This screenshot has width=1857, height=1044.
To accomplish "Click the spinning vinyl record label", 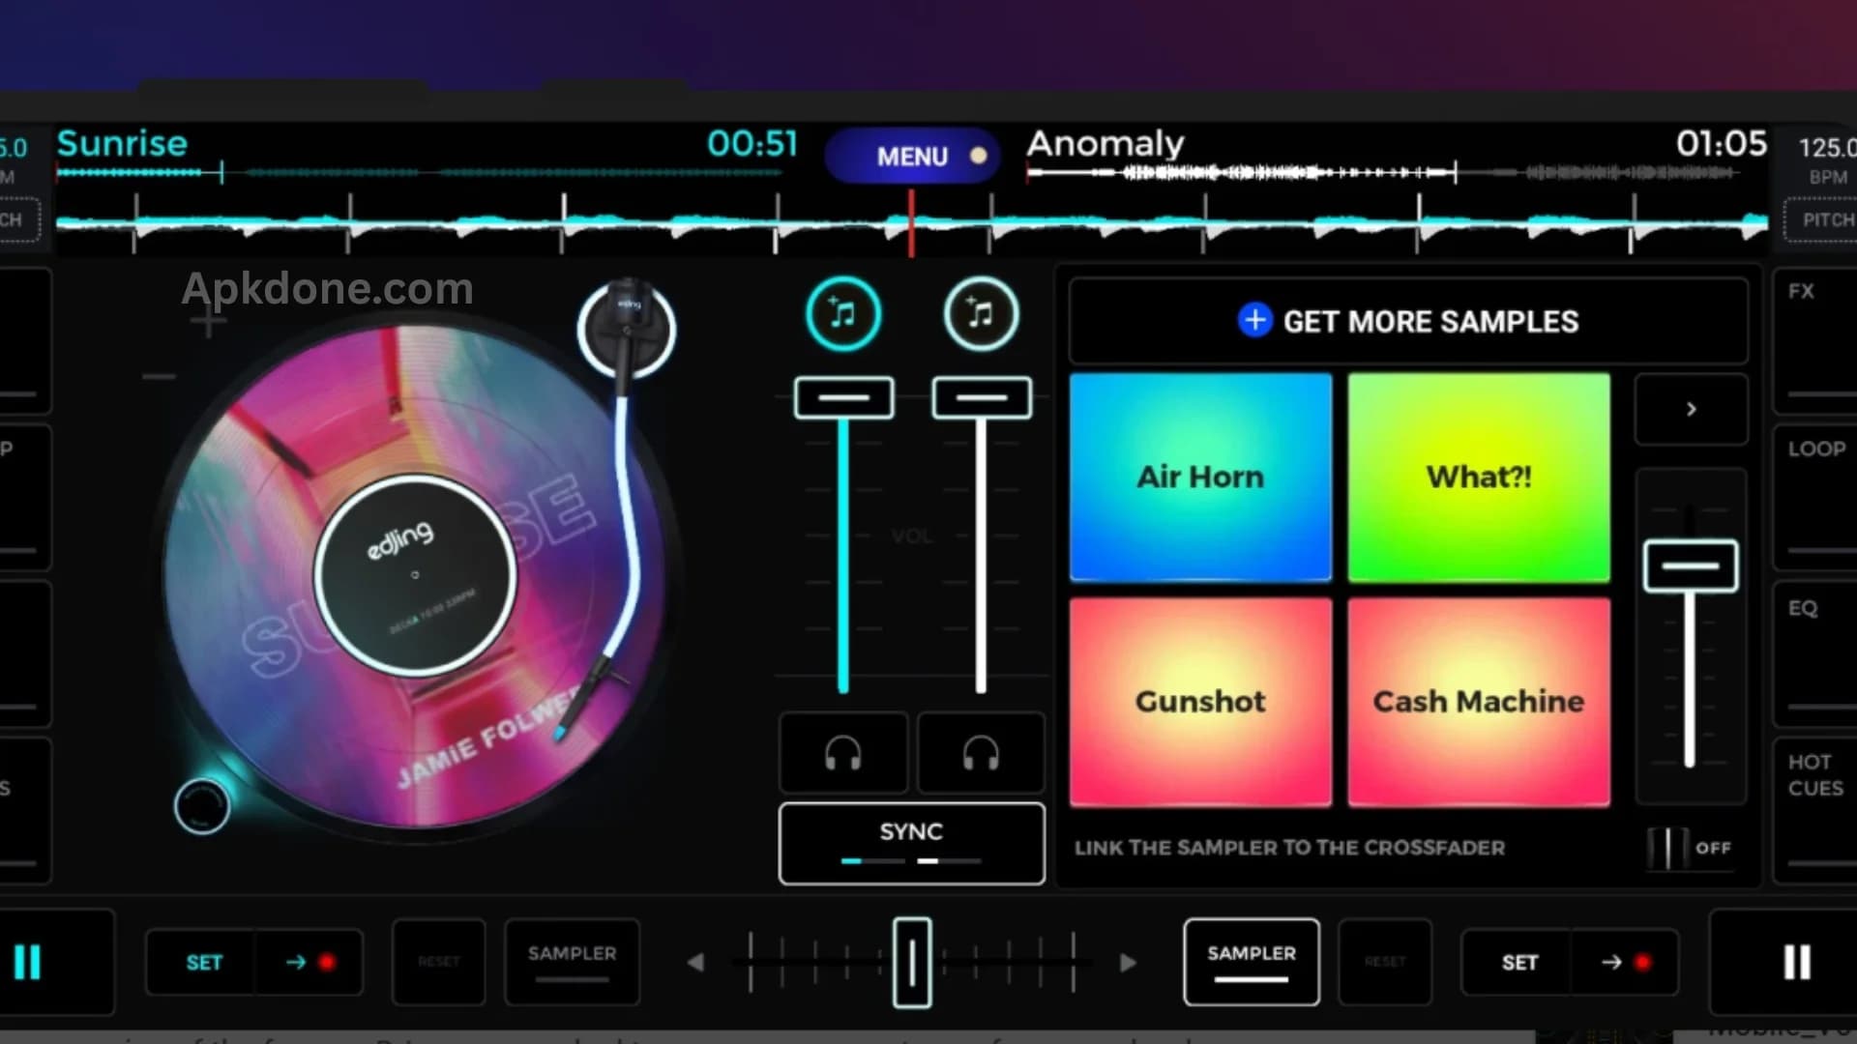I will [415, 576].
